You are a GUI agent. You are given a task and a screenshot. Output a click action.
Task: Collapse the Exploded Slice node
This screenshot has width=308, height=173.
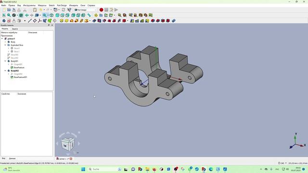5,45
